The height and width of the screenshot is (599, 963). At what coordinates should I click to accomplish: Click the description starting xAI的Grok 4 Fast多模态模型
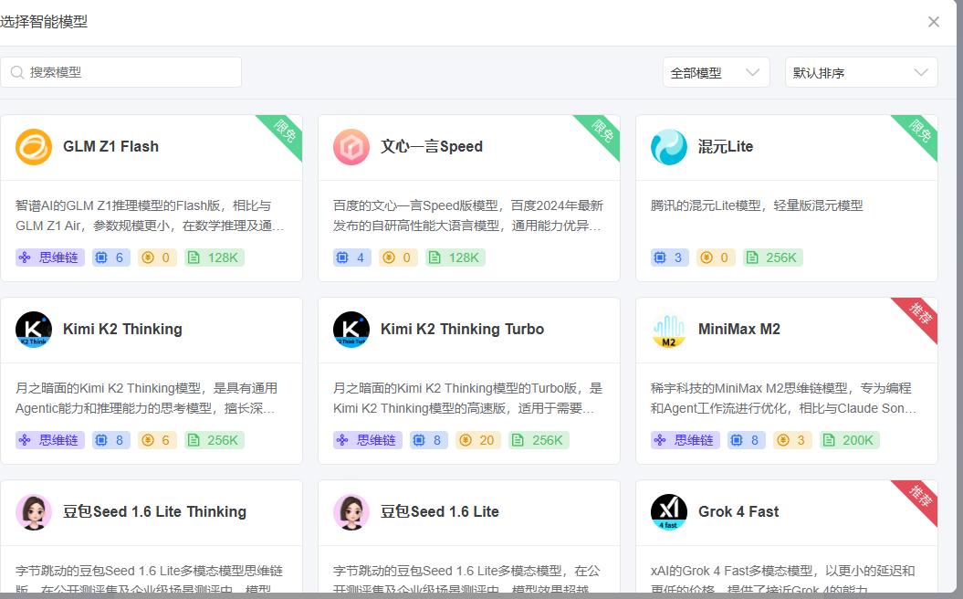click(x=783, y=581)
